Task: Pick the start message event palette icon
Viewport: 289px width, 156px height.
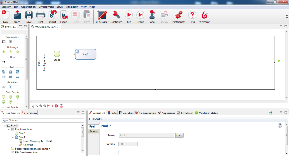Action: (11, 97)
